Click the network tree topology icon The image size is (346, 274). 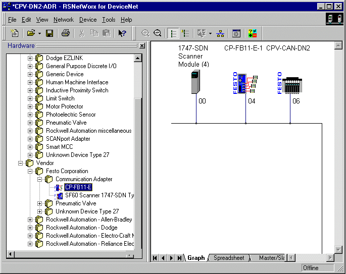click(220, 33)
